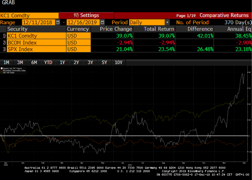Choose the 1Y chart range tab
Viewport: 252px width, 180px height.
(x=62, y=62)
